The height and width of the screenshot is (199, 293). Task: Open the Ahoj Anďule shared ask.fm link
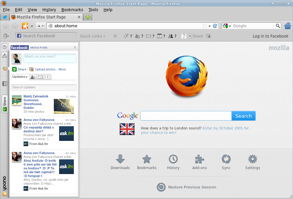40,168
